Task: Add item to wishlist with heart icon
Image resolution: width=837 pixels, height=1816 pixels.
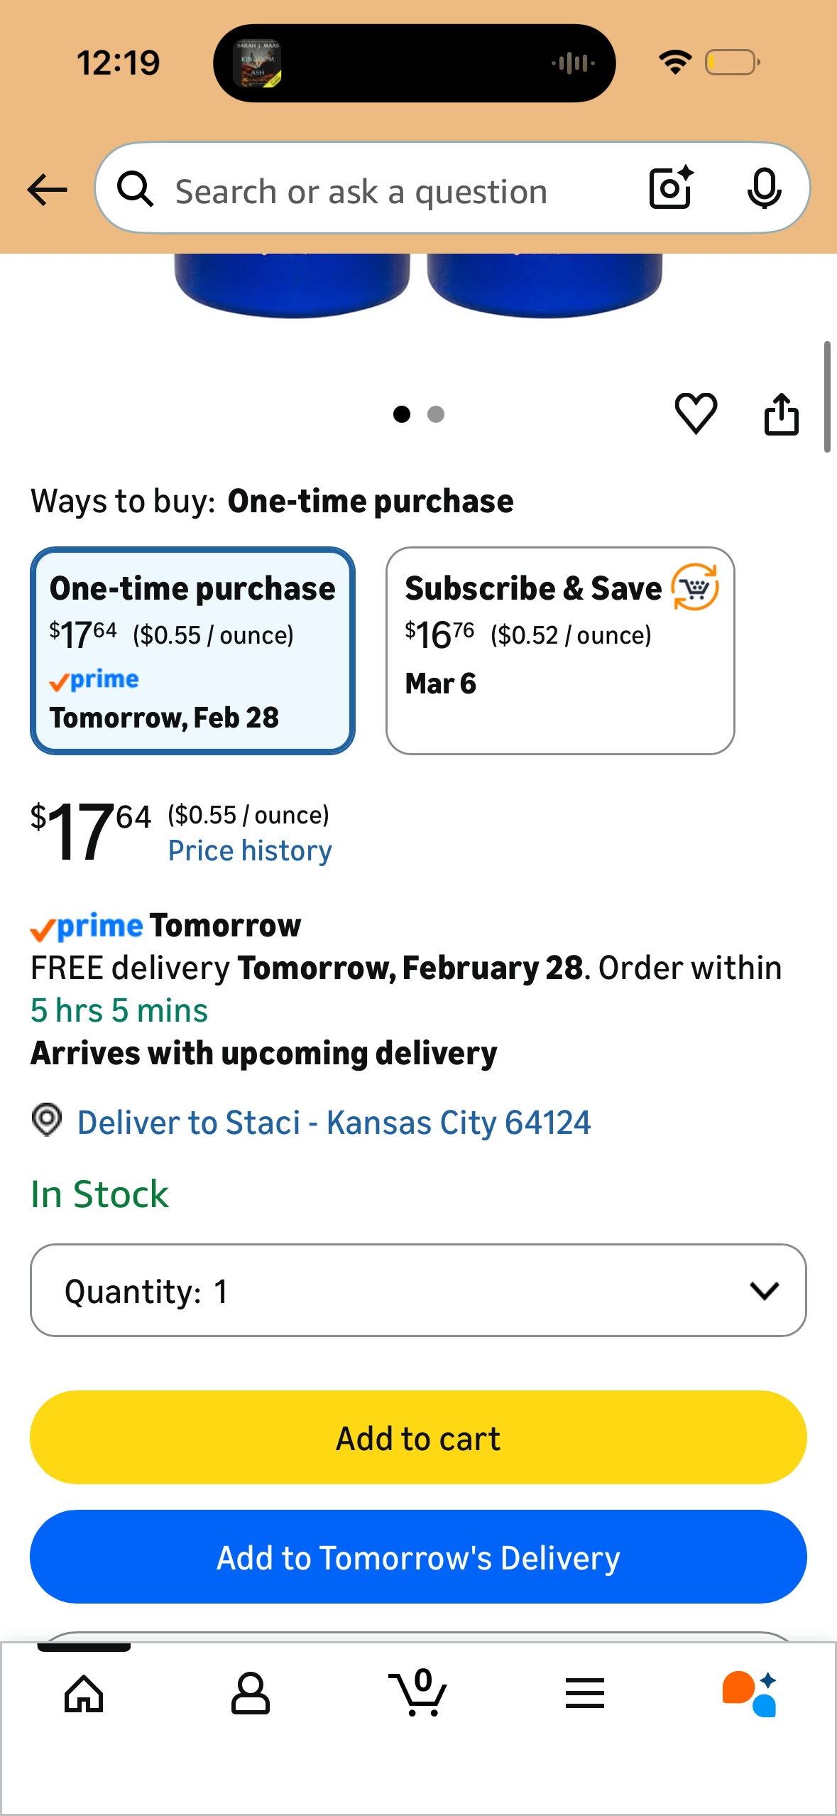Action: pyautogui.click(x=696, y=413)
